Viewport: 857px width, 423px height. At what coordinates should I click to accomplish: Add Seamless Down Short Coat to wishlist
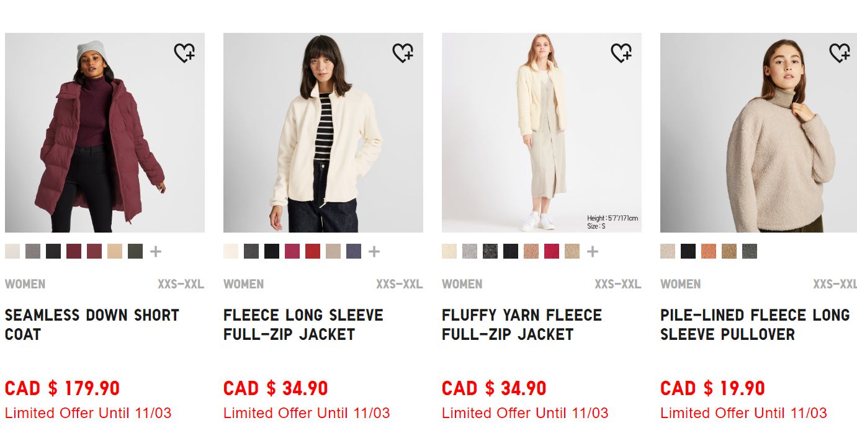184,53
